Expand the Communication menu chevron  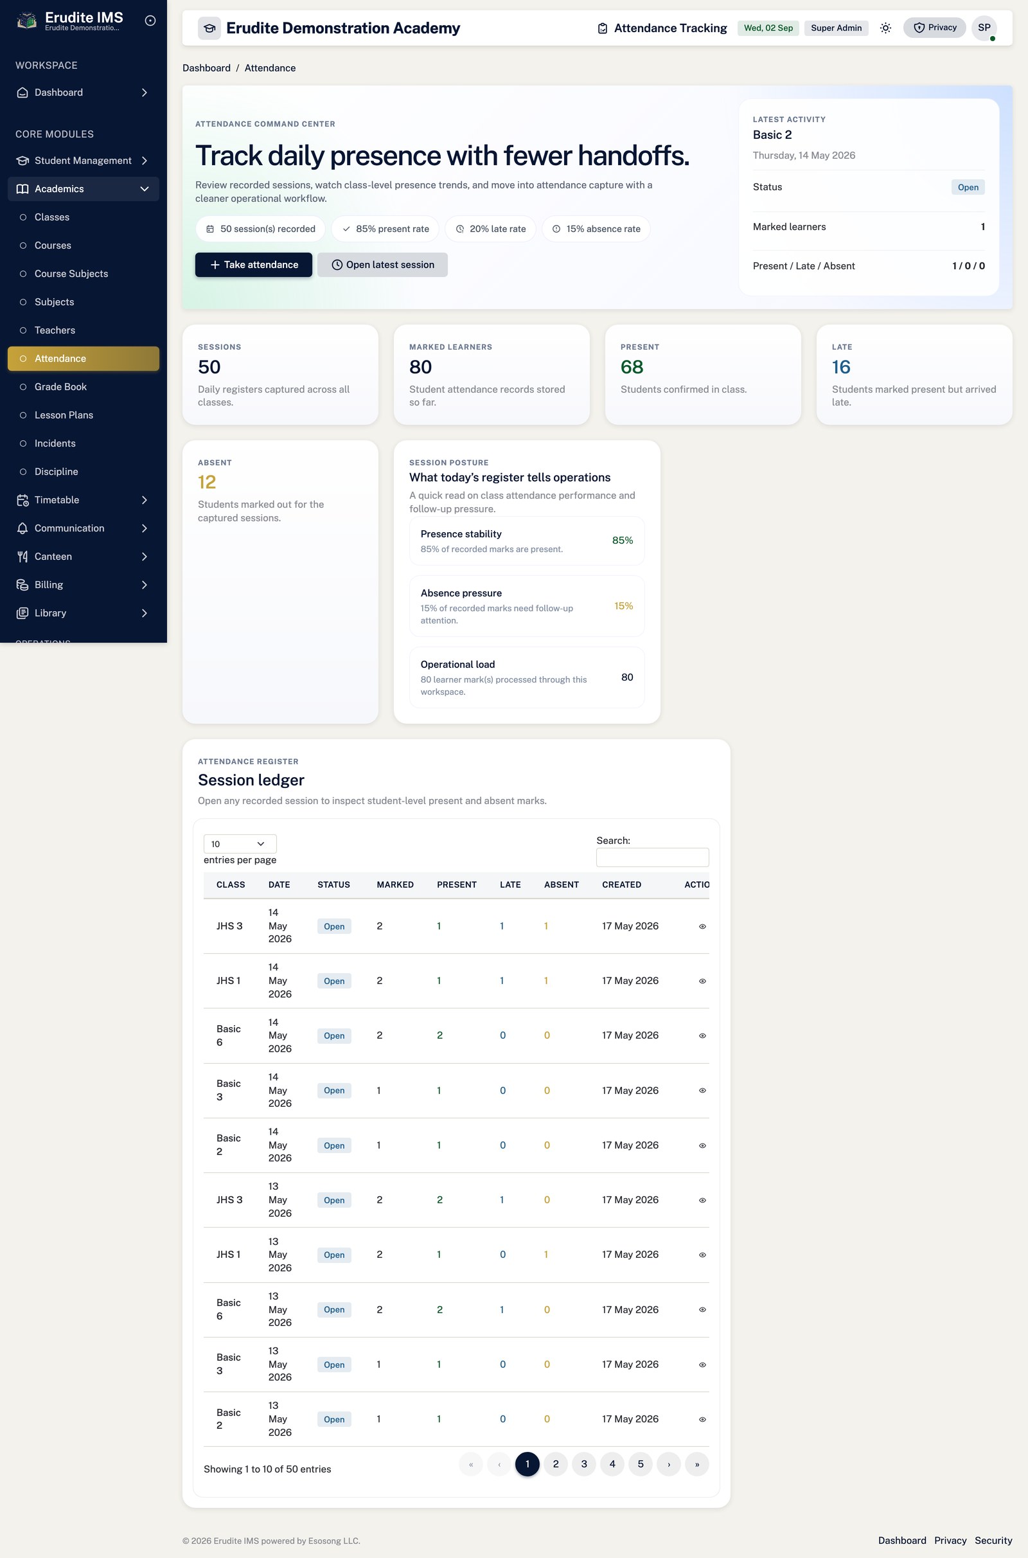point(144,528)
